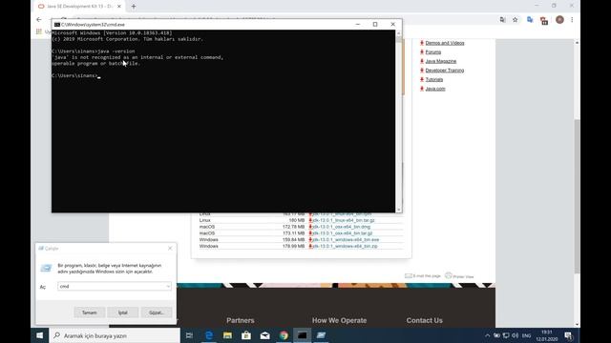The image size is (611, 343).
Task: Download jdk-13.0.1 osx-x64 dmg file
Action: 342,227
